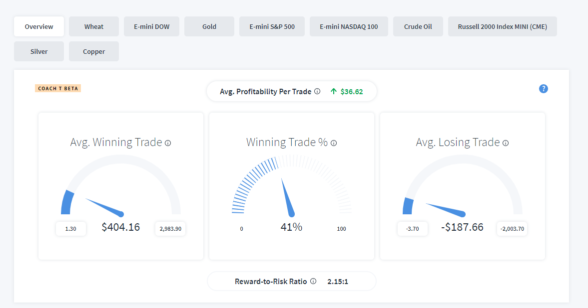
Task: Open the E-mini DOW tab
Action: 151,26
